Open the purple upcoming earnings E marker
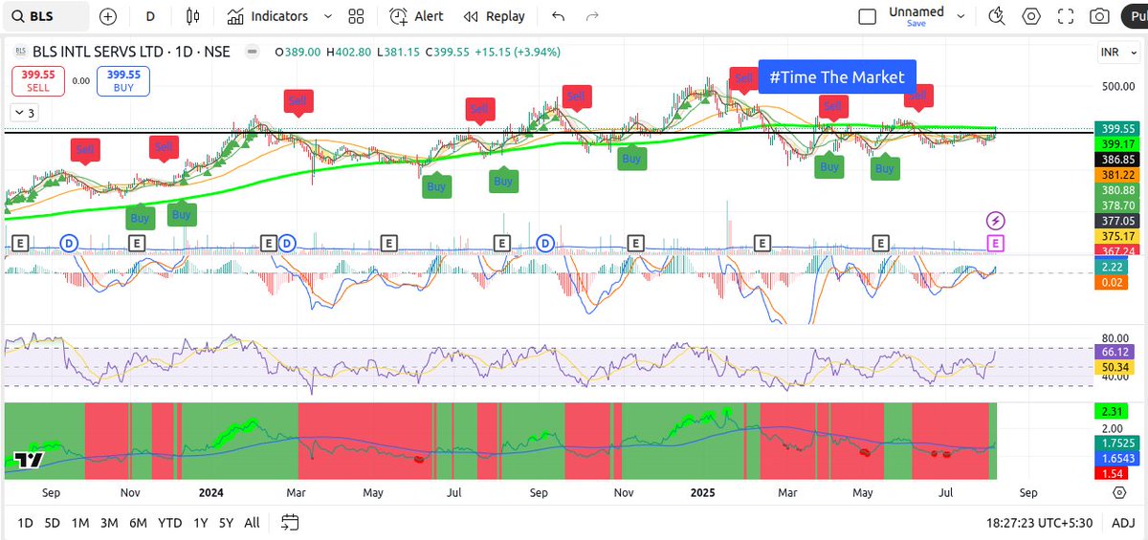This screenshot has height=540, width=1148. [996, 243]
